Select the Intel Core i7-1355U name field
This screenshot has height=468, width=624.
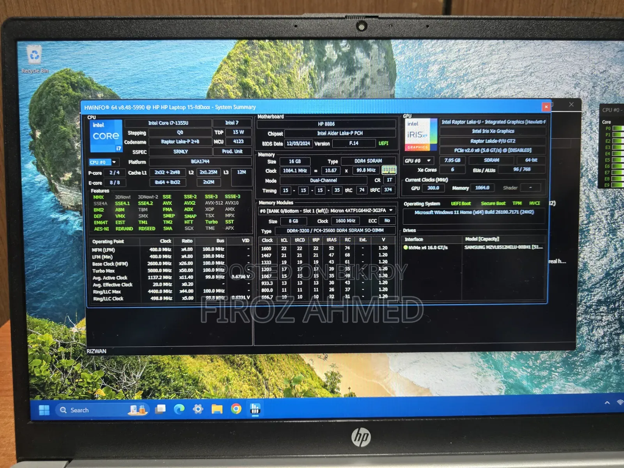click(168, 123)
